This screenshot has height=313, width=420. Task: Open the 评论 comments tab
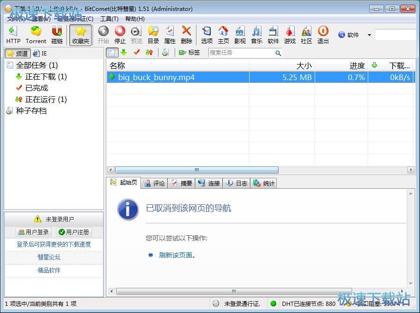(154, 183)
